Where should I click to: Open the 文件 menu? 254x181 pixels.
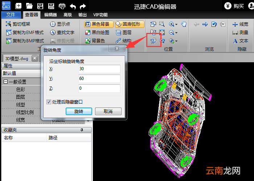coord(11,15)
